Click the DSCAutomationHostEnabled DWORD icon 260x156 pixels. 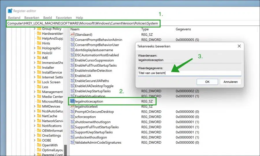click(x=72, y=55)
